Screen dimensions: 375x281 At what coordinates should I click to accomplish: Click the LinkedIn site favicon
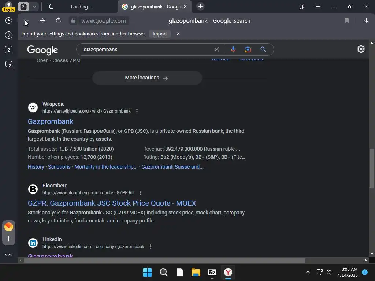(33, 243)
